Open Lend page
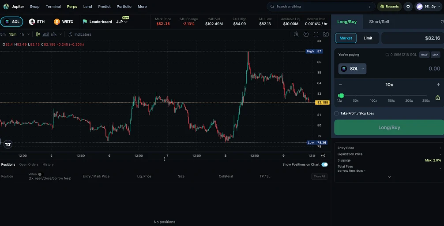This screenshot has height=226, width=444. point(87,7)
